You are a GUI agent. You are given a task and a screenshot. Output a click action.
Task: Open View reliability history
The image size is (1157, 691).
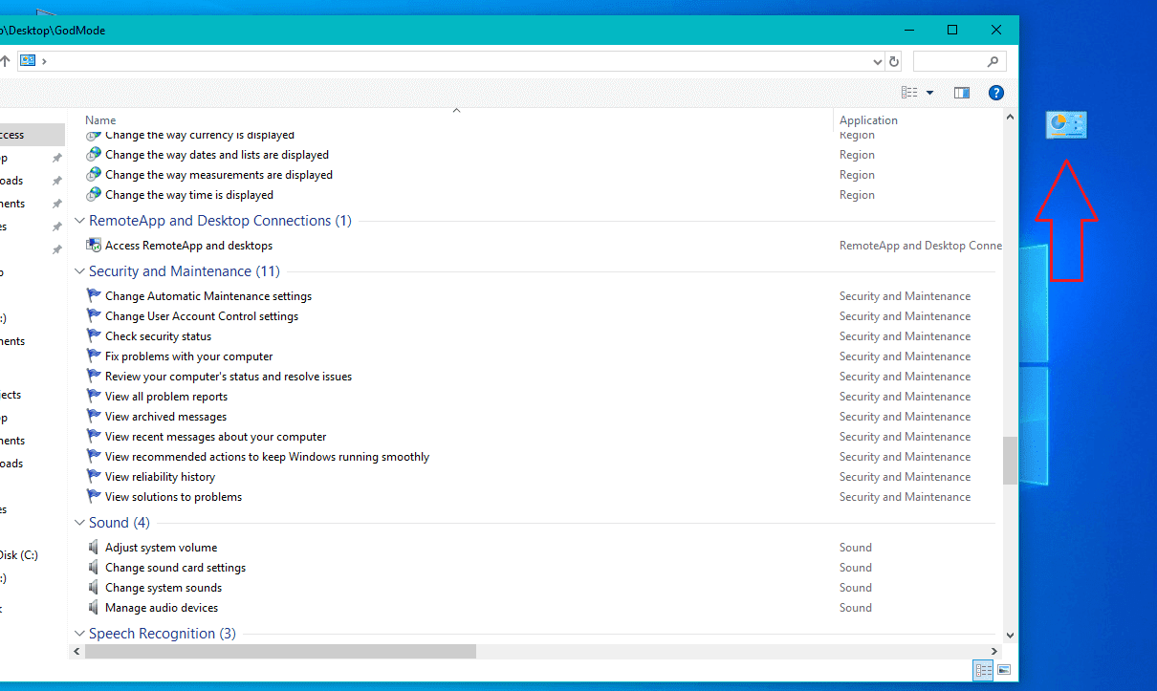coord(160,476)
